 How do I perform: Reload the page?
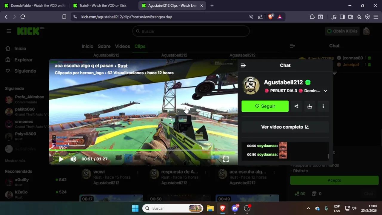[x=23, y=17]
